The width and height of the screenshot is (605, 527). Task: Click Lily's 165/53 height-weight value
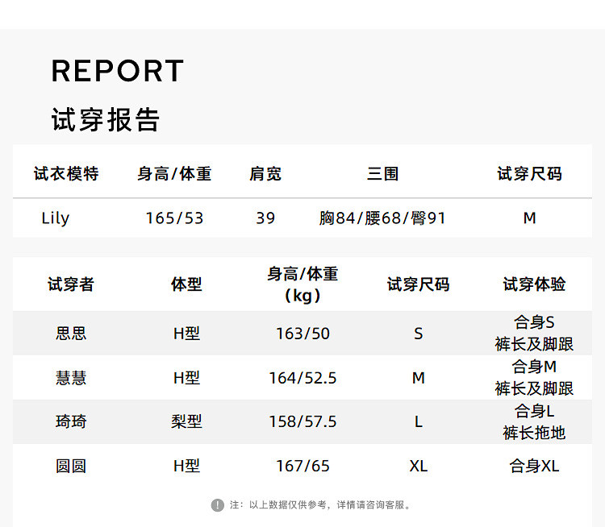pos(174,218)
